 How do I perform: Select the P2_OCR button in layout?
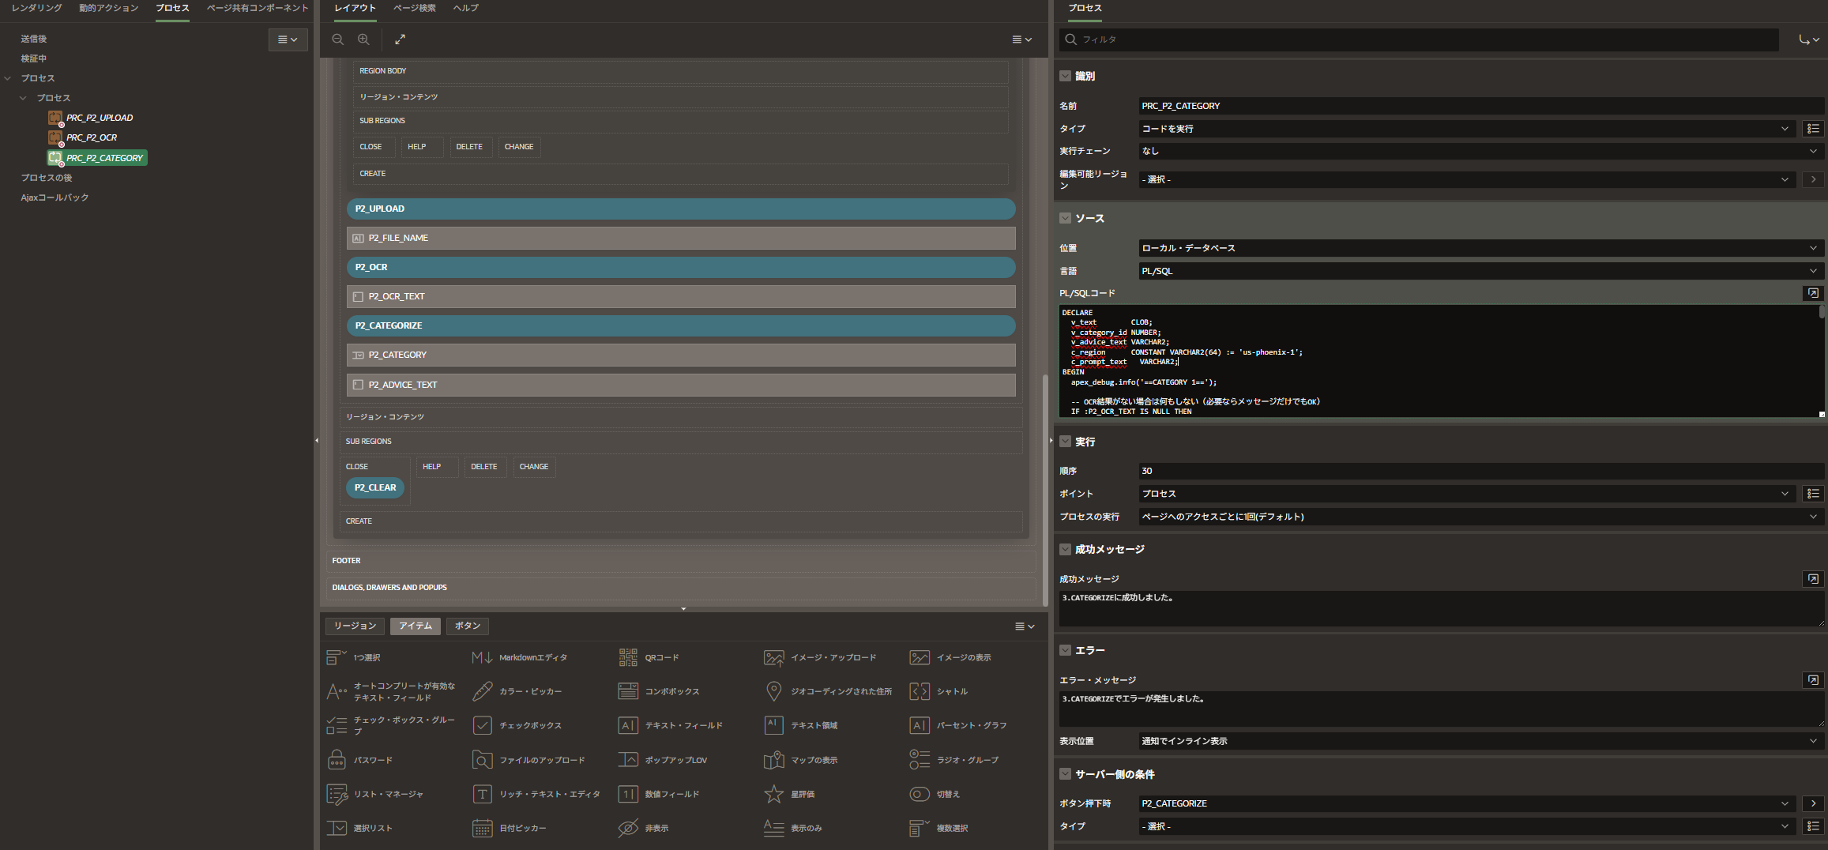pos(681,267)
